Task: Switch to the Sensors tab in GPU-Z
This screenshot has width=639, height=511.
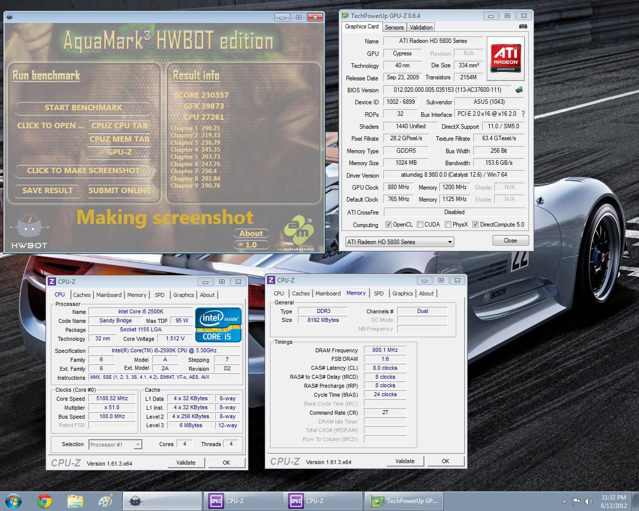Action: pyautogui.click(x=394, y=27)
